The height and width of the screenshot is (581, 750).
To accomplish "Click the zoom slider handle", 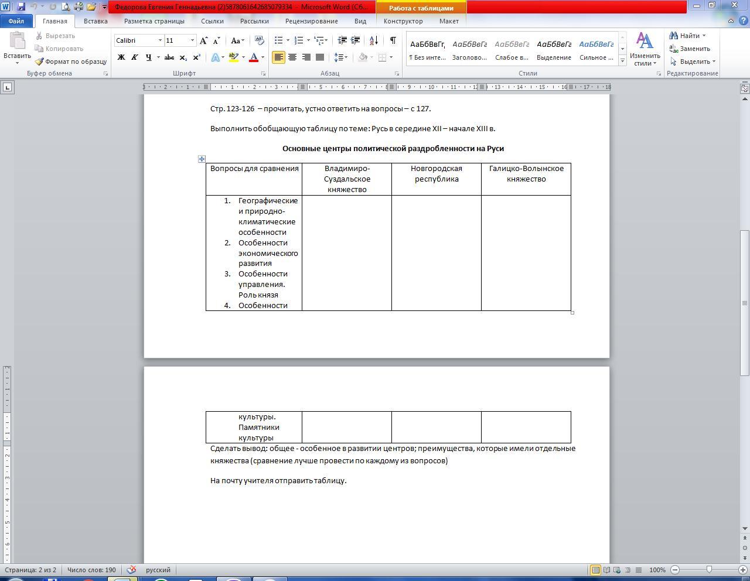I will (709, 570).
